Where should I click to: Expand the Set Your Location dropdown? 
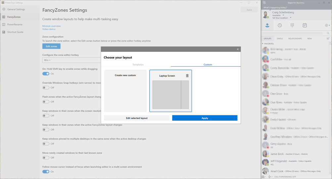point(291,18)
